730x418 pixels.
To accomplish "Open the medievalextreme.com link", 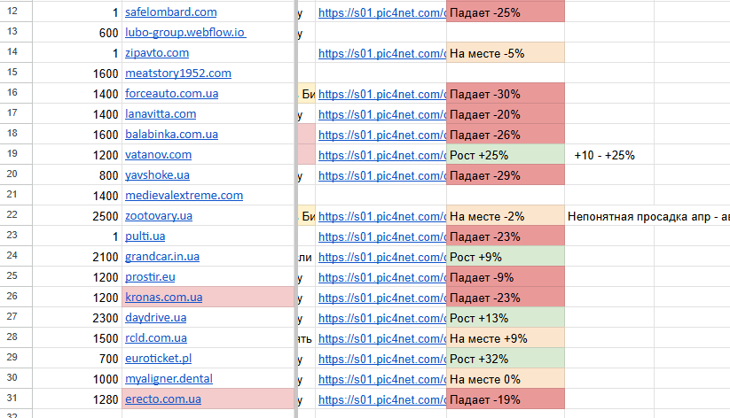I will point(184,196).
